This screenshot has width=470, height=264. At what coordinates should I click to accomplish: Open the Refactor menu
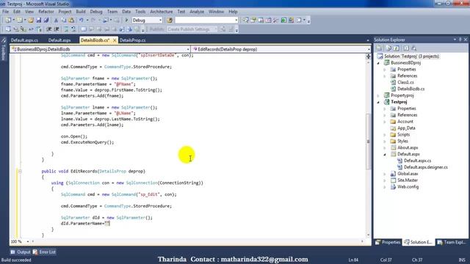click(x=46, y=12)
